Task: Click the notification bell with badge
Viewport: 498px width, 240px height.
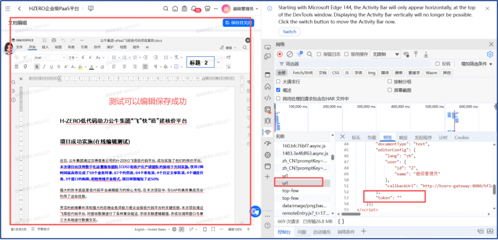Action: (x=195, y=9)
